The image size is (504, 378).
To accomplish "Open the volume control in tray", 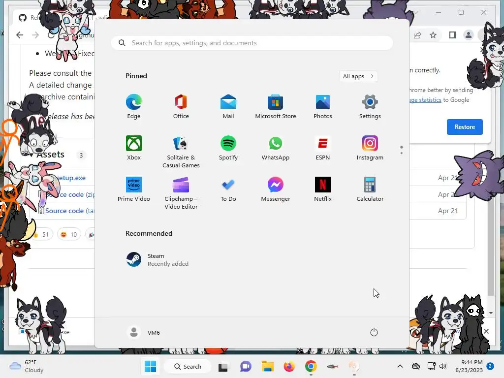I will point(443,366).
